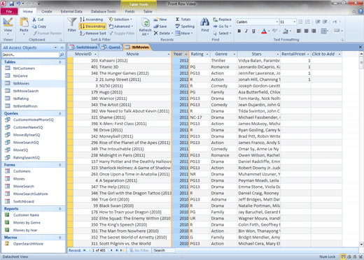Align text left
The image size is (364, 260).
pos(299,31)
